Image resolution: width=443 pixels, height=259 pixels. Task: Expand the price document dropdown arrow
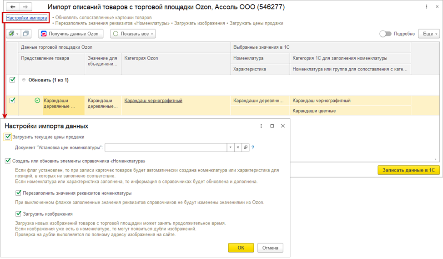(230, 147)
